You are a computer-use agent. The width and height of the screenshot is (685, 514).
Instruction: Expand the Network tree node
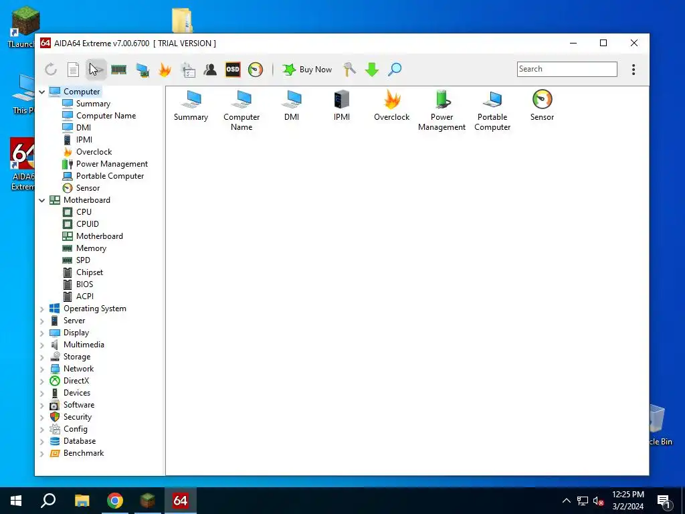point(42,369)
